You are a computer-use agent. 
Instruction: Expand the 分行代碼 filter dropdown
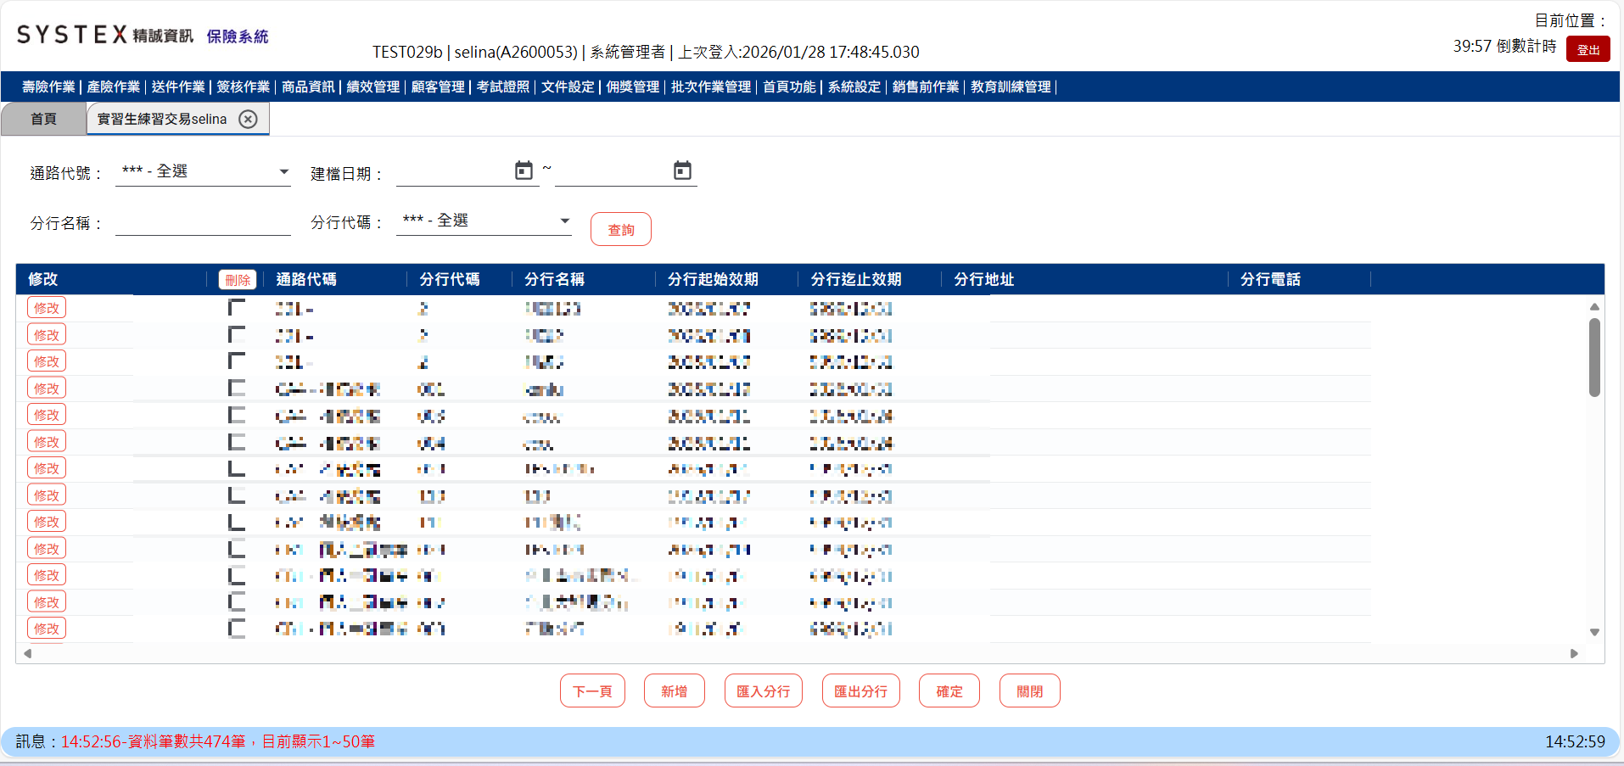[484, 221]
